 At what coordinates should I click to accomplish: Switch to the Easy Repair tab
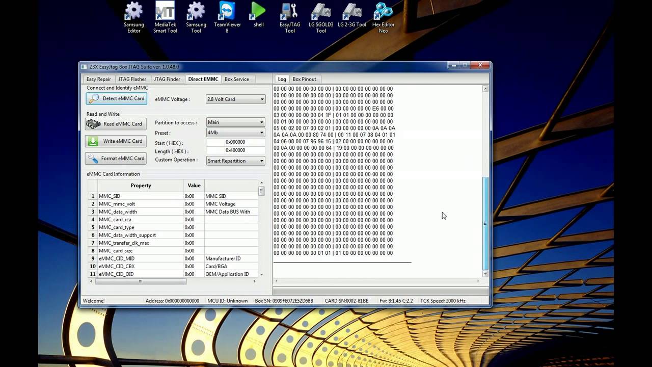[x=98, y=79]
